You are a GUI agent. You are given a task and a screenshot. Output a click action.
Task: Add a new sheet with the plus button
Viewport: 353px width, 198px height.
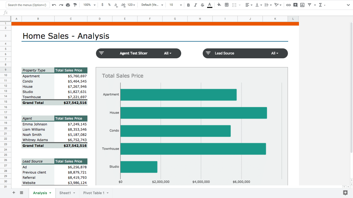[x=14, y=193]
